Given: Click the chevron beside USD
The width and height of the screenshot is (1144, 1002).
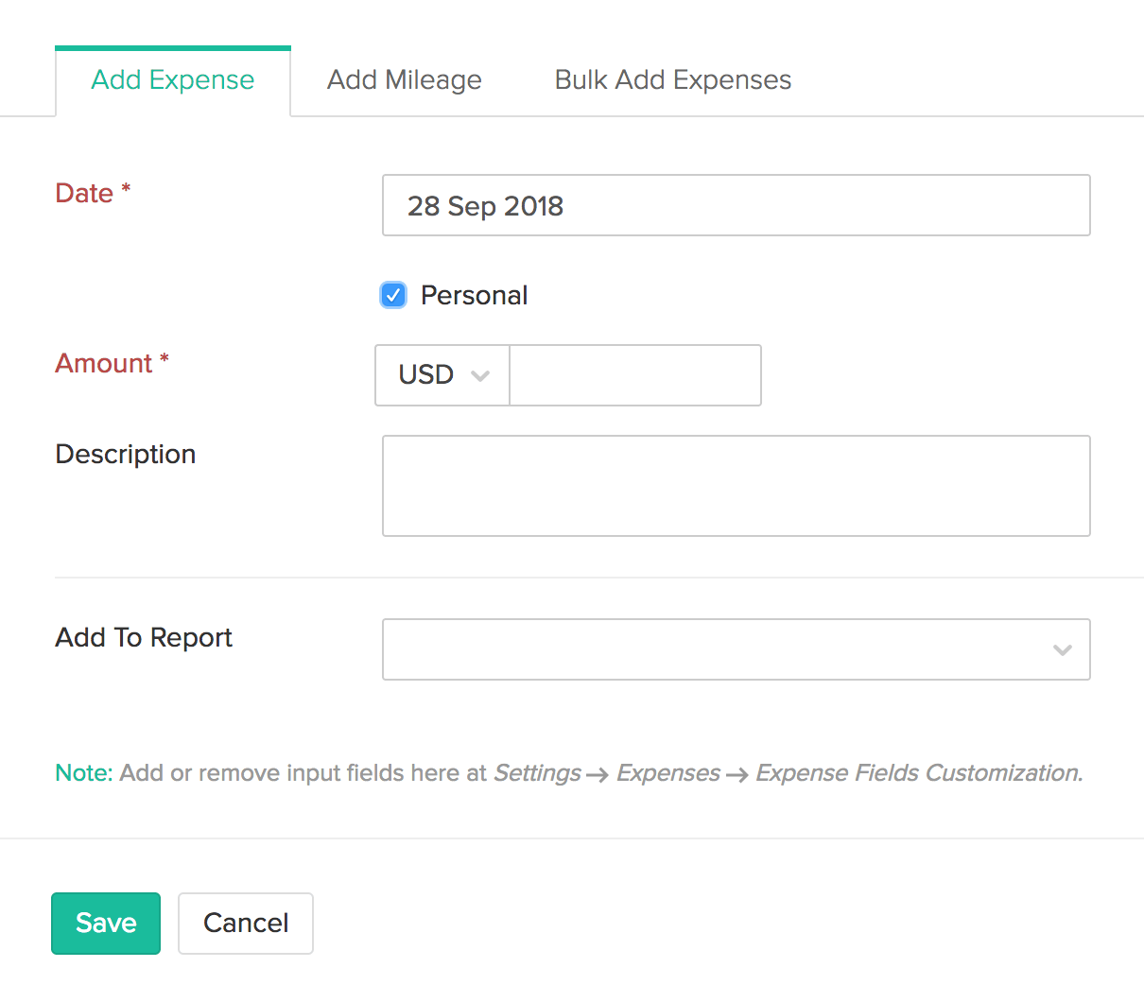Looking at the screenshot, I should [x=480, y=375].
